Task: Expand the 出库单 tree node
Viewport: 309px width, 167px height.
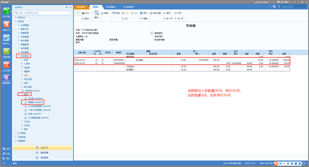Action: click(22, 67)
